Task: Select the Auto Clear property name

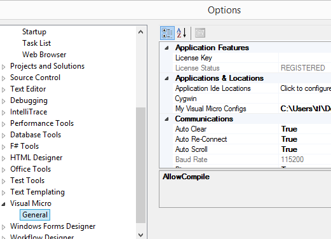Action: pyautogui.click(x=191, y=129)
